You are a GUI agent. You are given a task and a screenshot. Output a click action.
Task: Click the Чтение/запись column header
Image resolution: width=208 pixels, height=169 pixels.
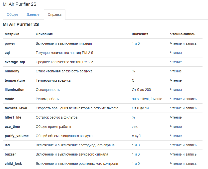click(x=183, y=34)
